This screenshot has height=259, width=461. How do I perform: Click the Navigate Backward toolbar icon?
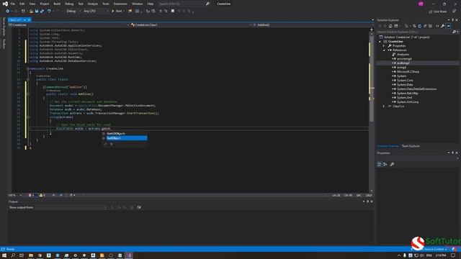pos(7,12)
